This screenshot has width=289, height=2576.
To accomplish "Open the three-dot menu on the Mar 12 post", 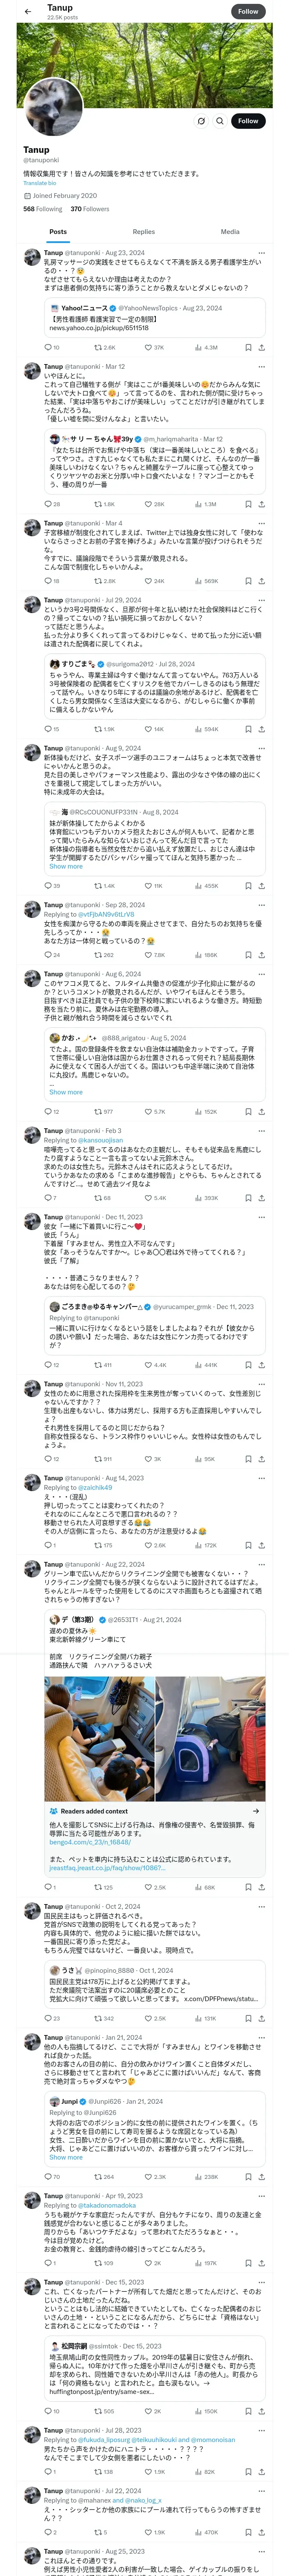I will (x=262, y=367).
